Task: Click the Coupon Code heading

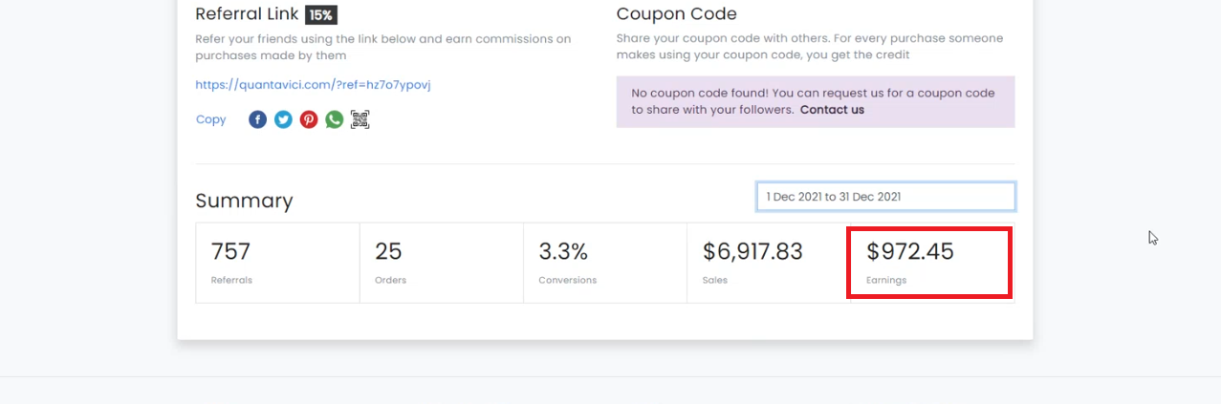Action: pyautogui.click(x=677, y=14)
